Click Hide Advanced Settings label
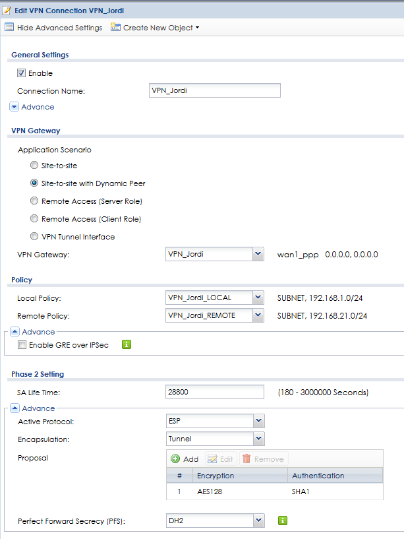The height and width of the screenshot is (539, 404). 60,28
